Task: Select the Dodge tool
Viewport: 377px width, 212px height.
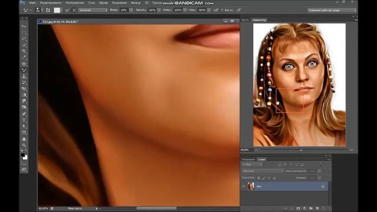Action: 24,107
